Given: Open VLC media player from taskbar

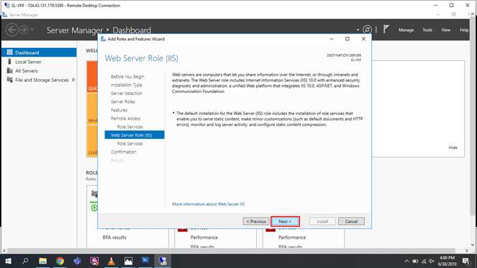Looking at the screenshot, I should 111,261.
